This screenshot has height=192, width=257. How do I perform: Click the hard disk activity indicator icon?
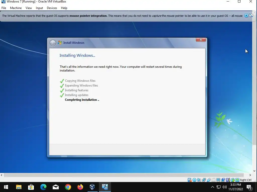189,180
